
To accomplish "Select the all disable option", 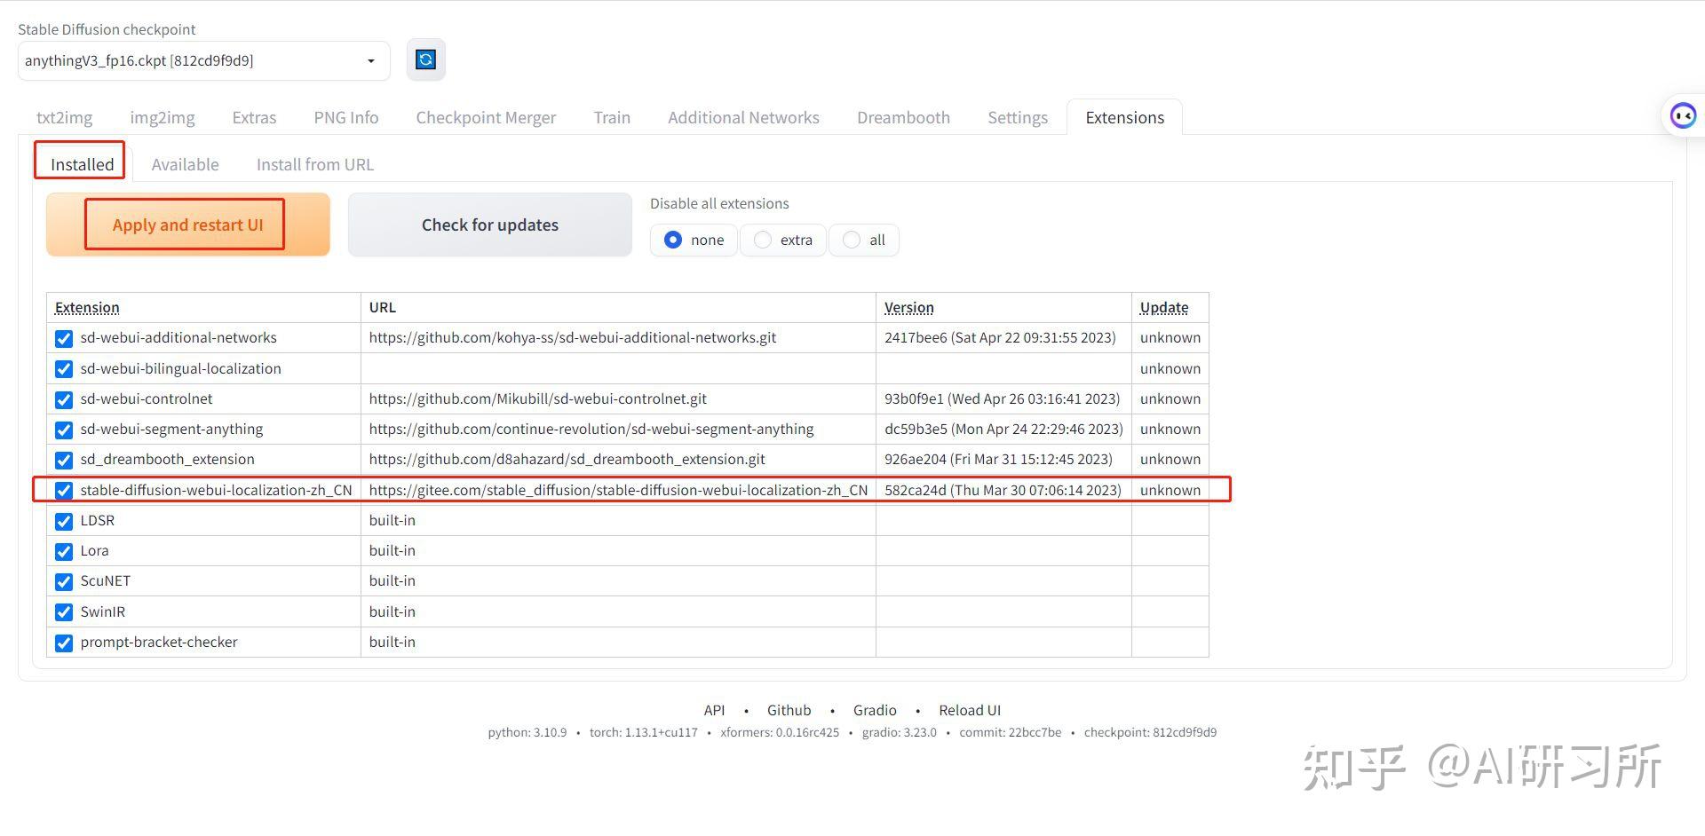I will 852,240.
